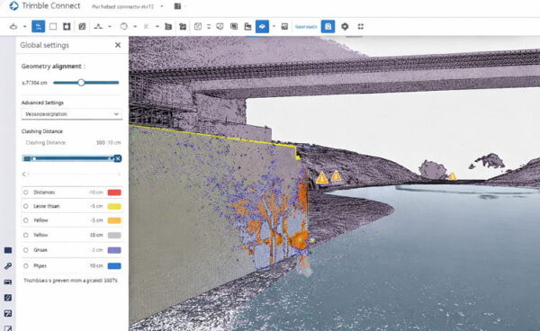Click the orange color swatch
The width and height of the screenshot is (540, 331).
114,220
